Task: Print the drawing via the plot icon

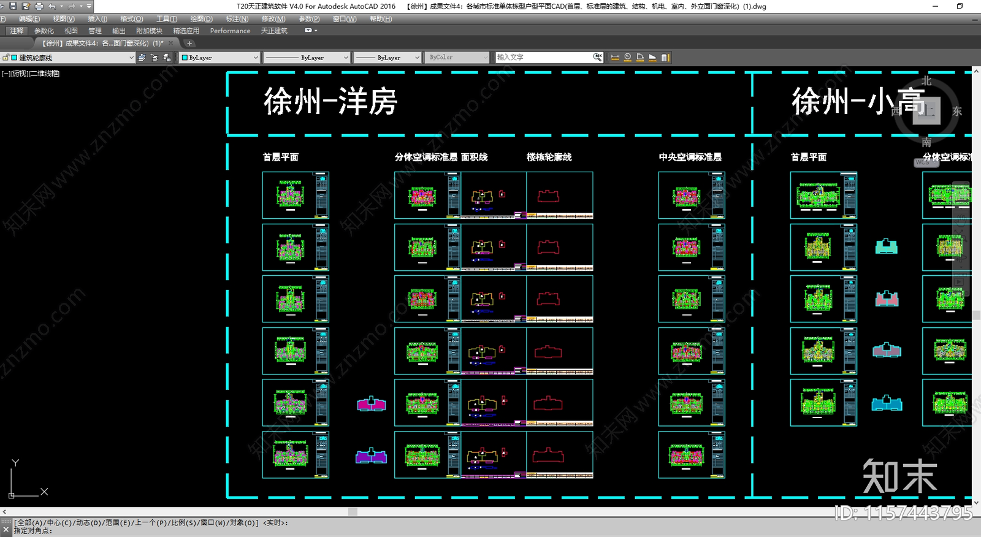Action: pyautogui.click(x=39, y=6)
